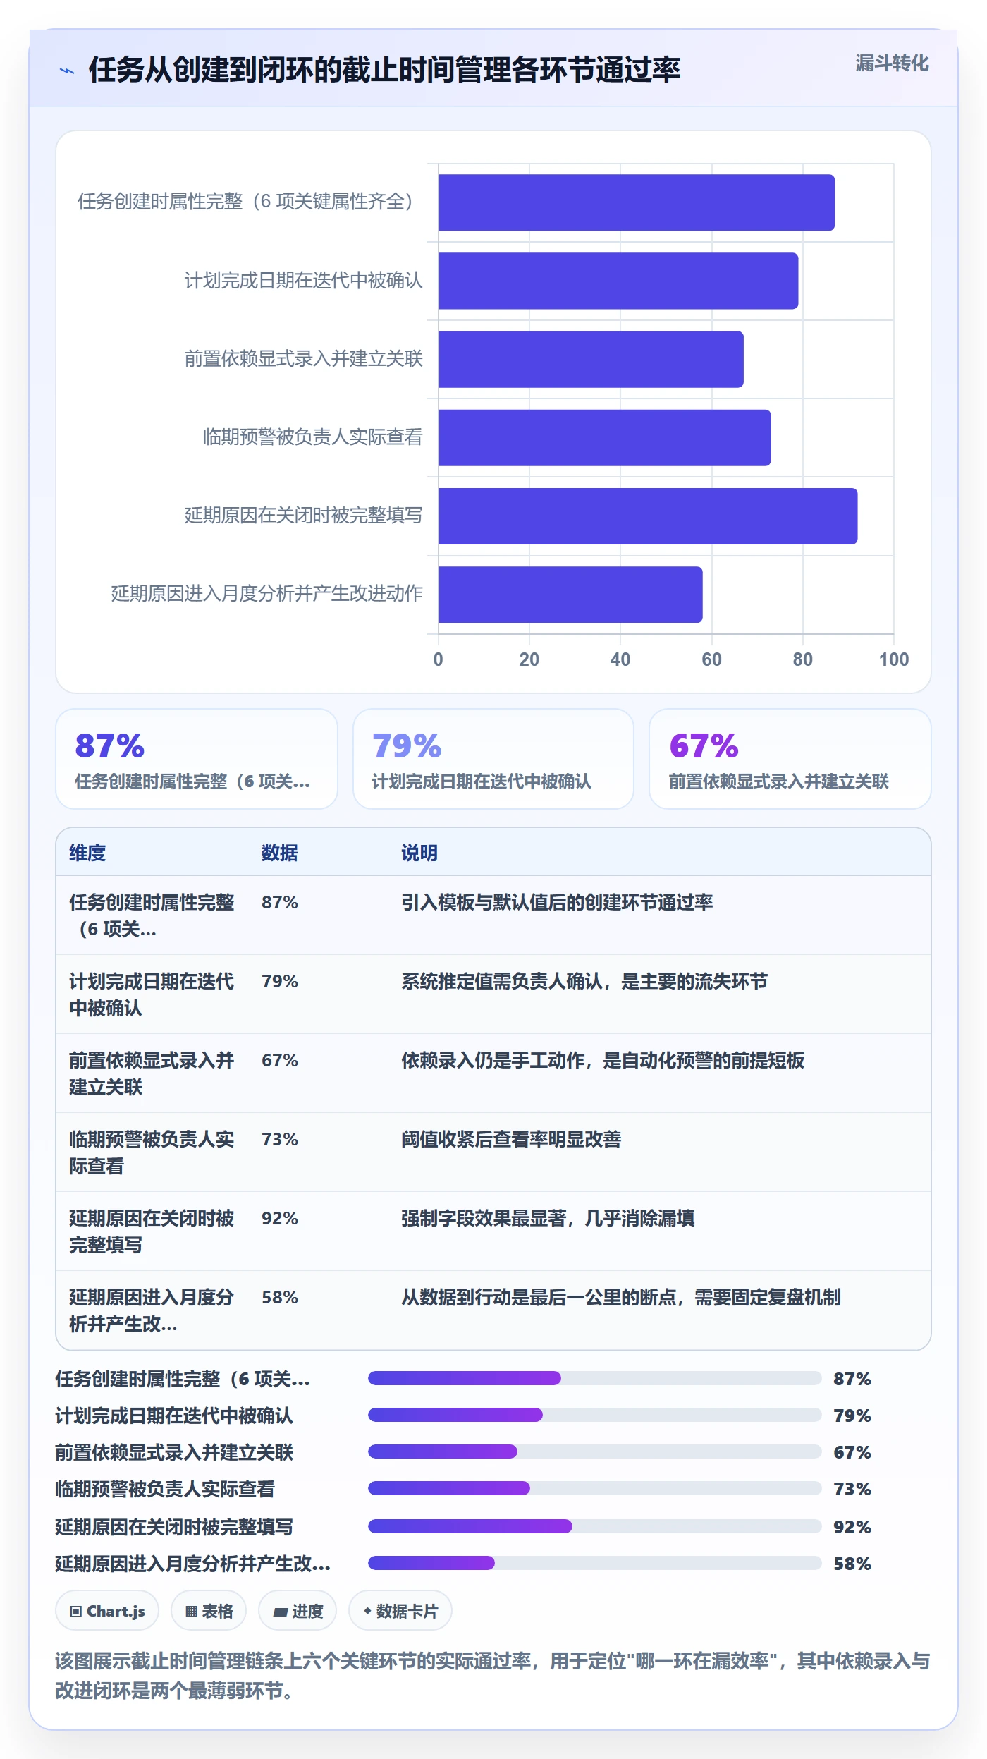Click the 79% progress bar

(x=595, y=1415)
